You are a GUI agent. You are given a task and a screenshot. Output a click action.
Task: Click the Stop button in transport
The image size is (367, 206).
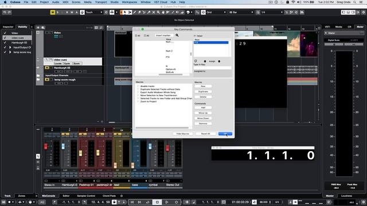coord(157,202)
